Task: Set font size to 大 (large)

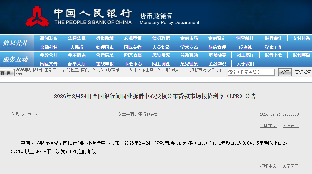Action: (23, 115)
